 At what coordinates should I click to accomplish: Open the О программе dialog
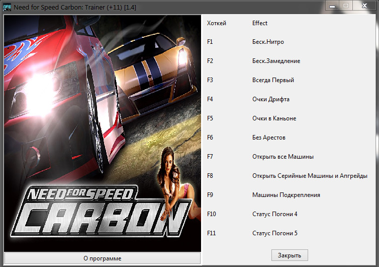pyautogui.click(x=103, y=258)
